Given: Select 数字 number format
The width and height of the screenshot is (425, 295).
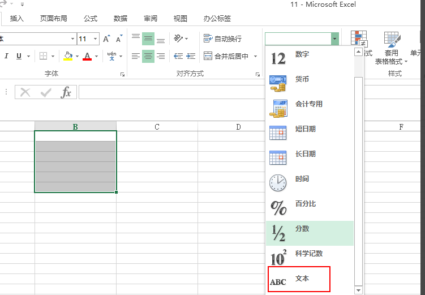Looking at the screenshot, I should click(310, 58).
